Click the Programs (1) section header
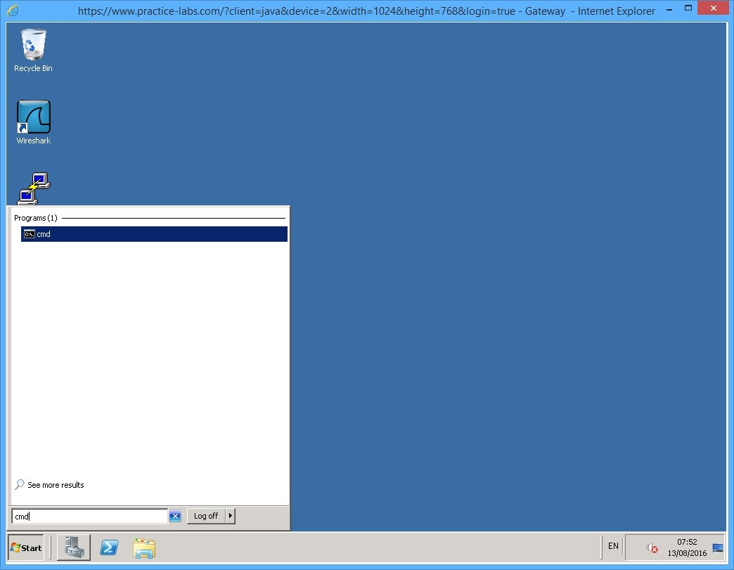The height and width of the screenshot is (570, 734). [x=36, y=218]
